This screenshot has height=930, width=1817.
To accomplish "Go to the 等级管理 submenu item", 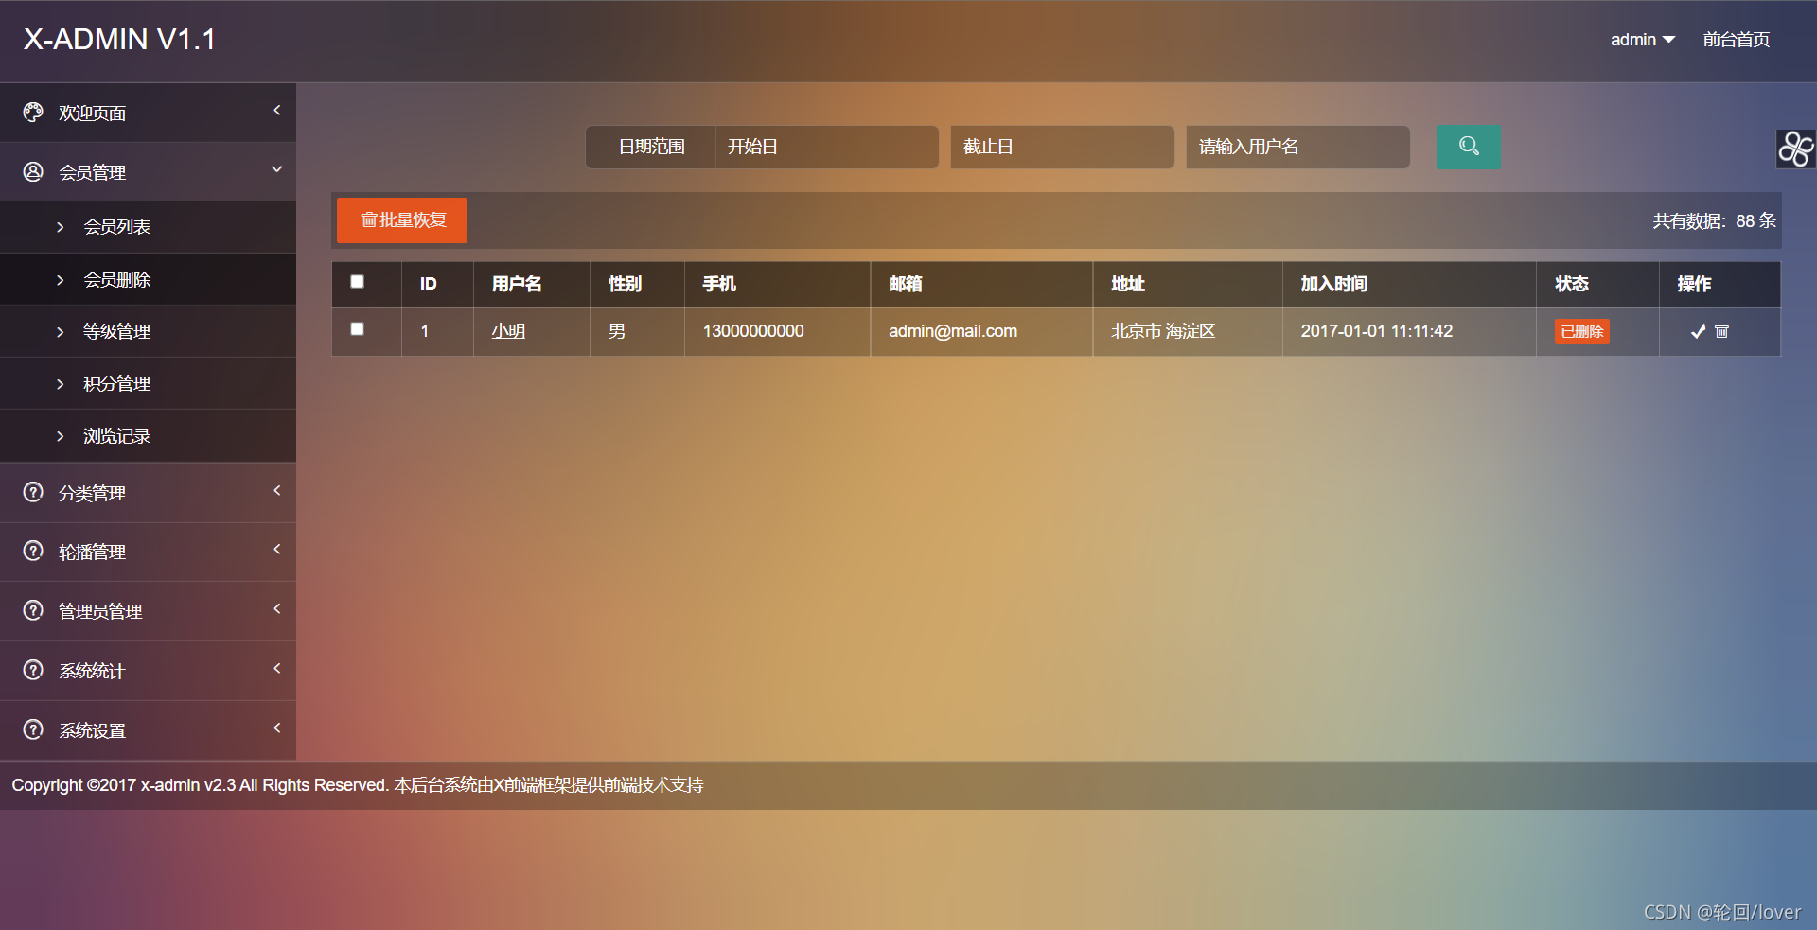I will point(148,332).
